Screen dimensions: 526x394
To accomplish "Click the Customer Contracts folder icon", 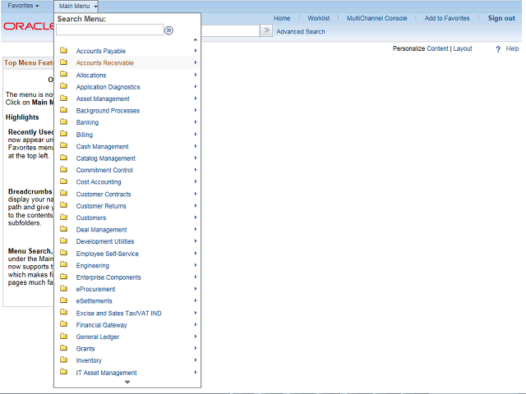I will [63, 194].
